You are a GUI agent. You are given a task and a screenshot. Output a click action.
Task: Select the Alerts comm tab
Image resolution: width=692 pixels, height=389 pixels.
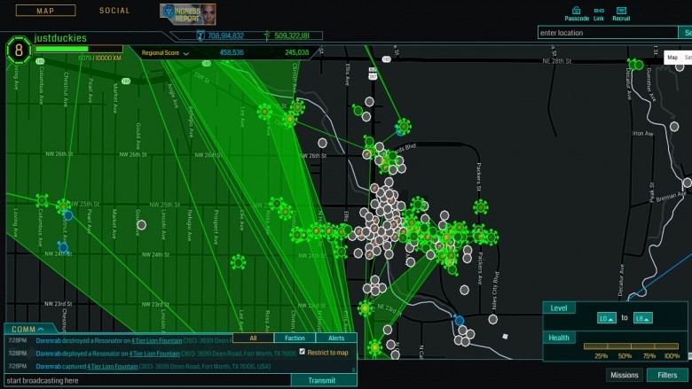click(x=336, y=338)
